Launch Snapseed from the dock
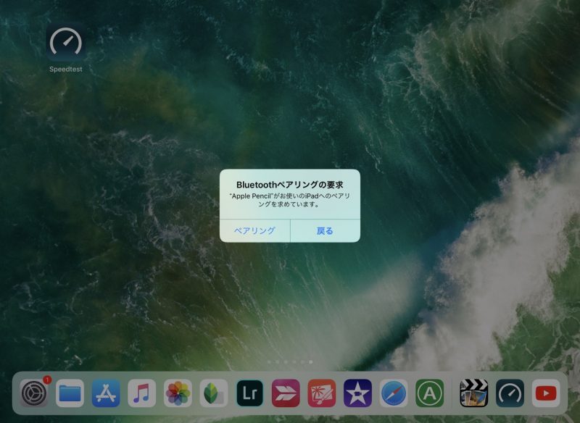The width and height of the screenshot is (580, 423). (x=214, y=393)
